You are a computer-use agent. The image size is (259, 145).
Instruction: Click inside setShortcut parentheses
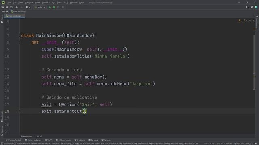point(85,111)
